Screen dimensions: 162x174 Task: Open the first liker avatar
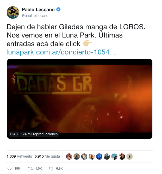point(69,157)
